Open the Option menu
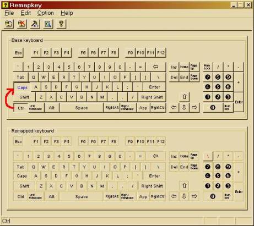Screen dimensions: 254x226 (45, 13)
